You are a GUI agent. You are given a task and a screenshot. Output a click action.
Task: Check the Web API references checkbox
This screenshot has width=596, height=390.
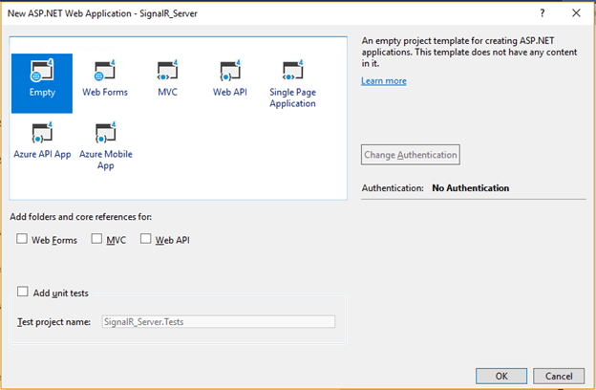tap(145, 239)
